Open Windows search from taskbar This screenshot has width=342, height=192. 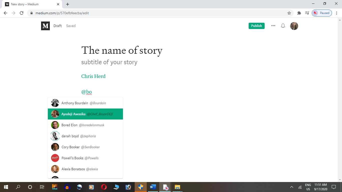pyautogui.click(x=18, y=187)
